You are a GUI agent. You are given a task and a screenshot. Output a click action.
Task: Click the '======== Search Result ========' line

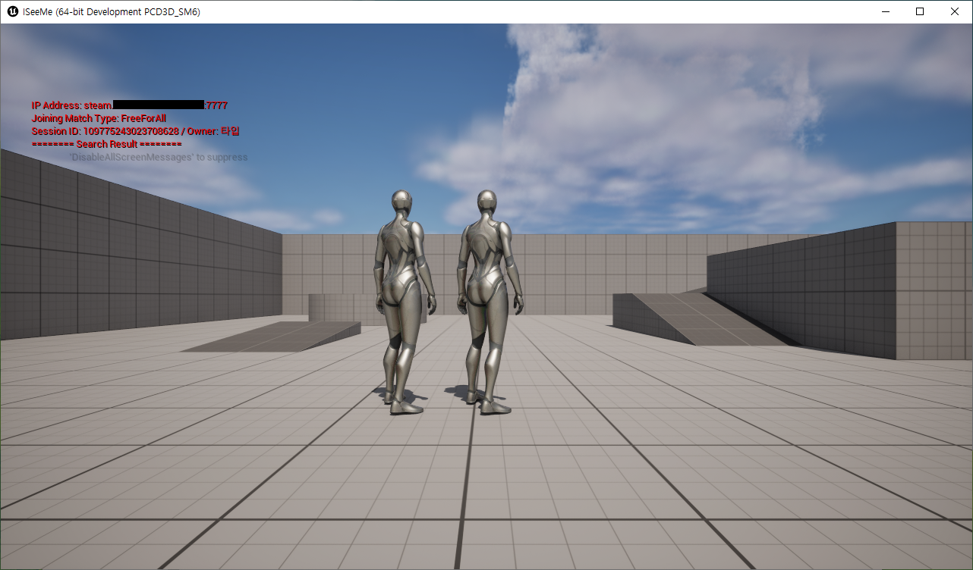106,144
